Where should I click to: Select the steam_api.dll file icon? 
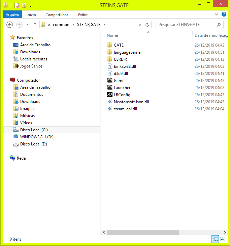click(110, 109)
